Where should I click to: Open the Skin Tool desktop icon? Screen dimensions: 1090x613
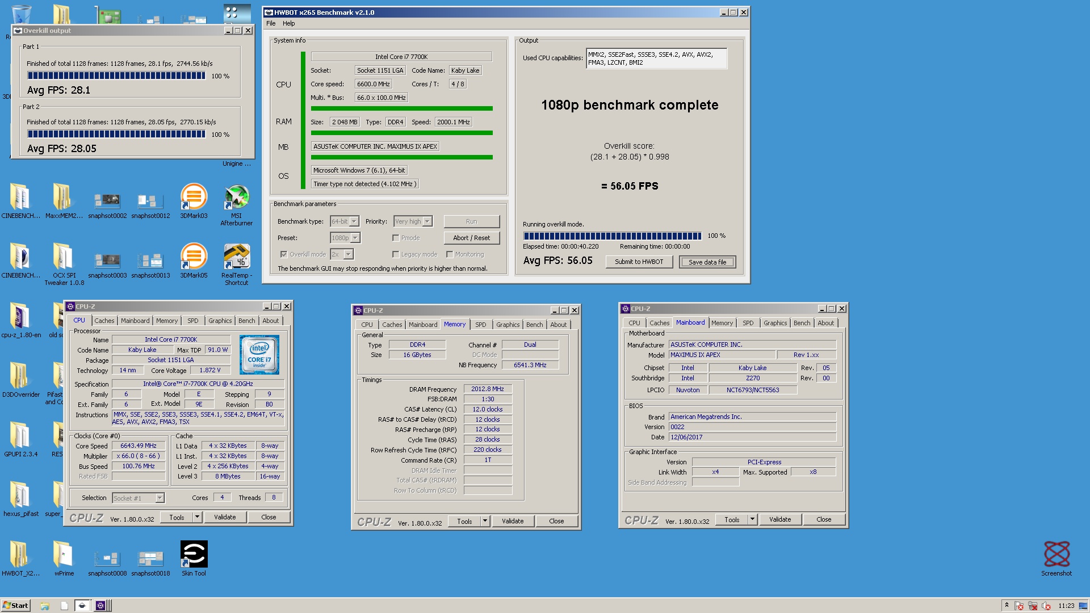click(x=194, y=559)
